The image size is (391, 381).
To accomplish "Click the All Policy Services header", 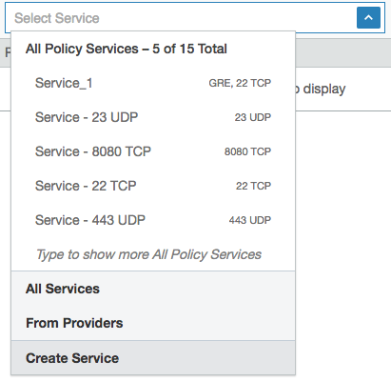I will click(x=127, y=49).
